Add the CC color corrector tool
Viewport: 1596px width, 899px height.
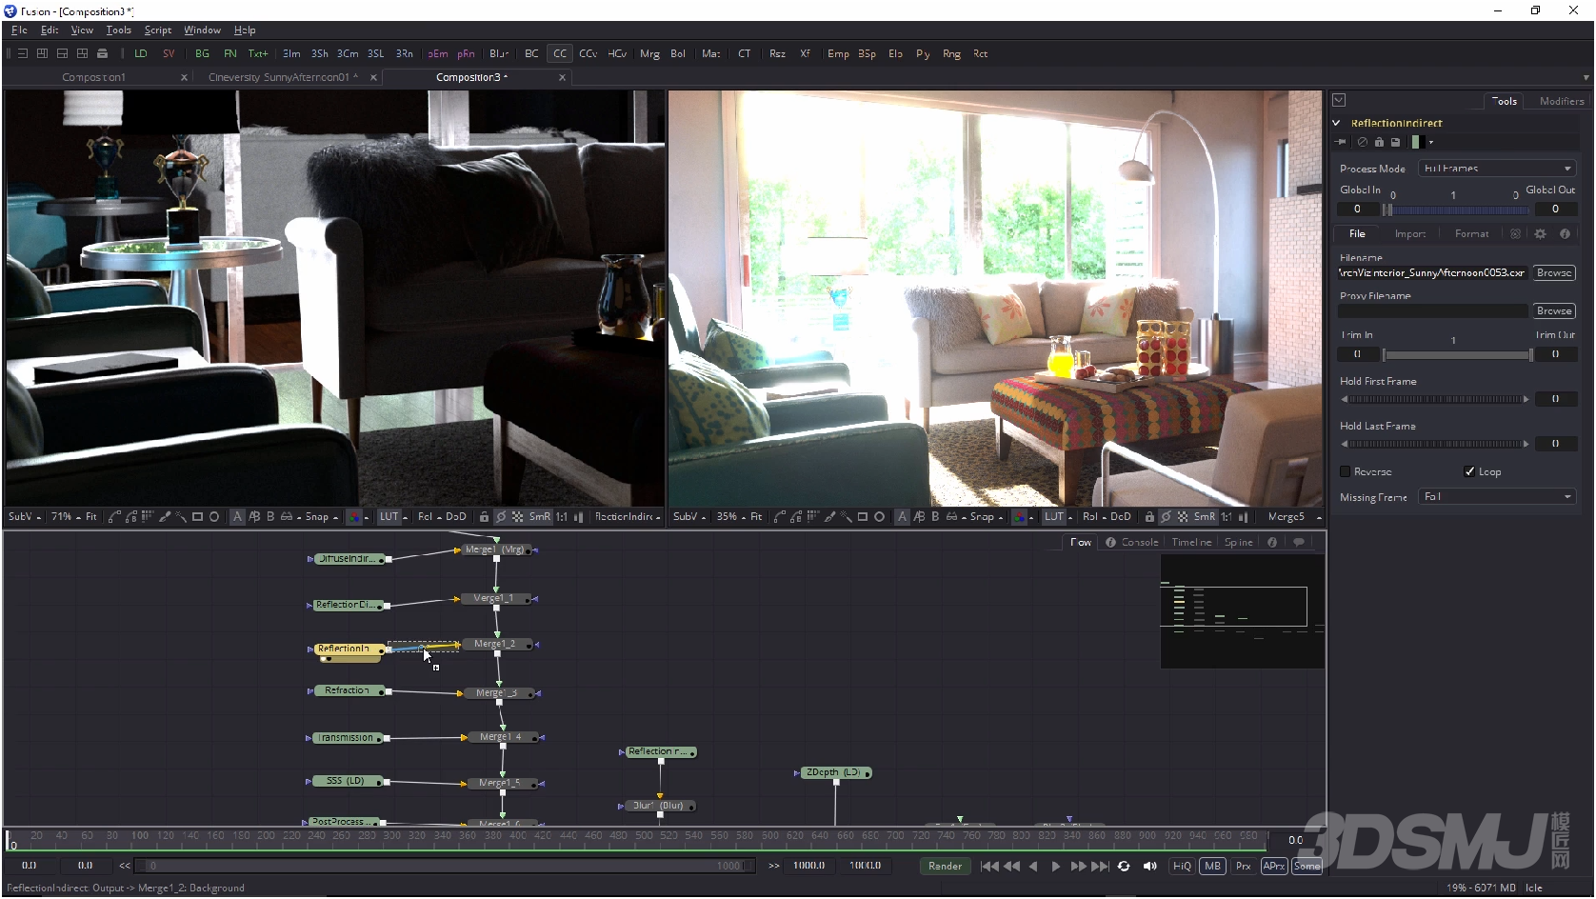[x=560, y=54]
